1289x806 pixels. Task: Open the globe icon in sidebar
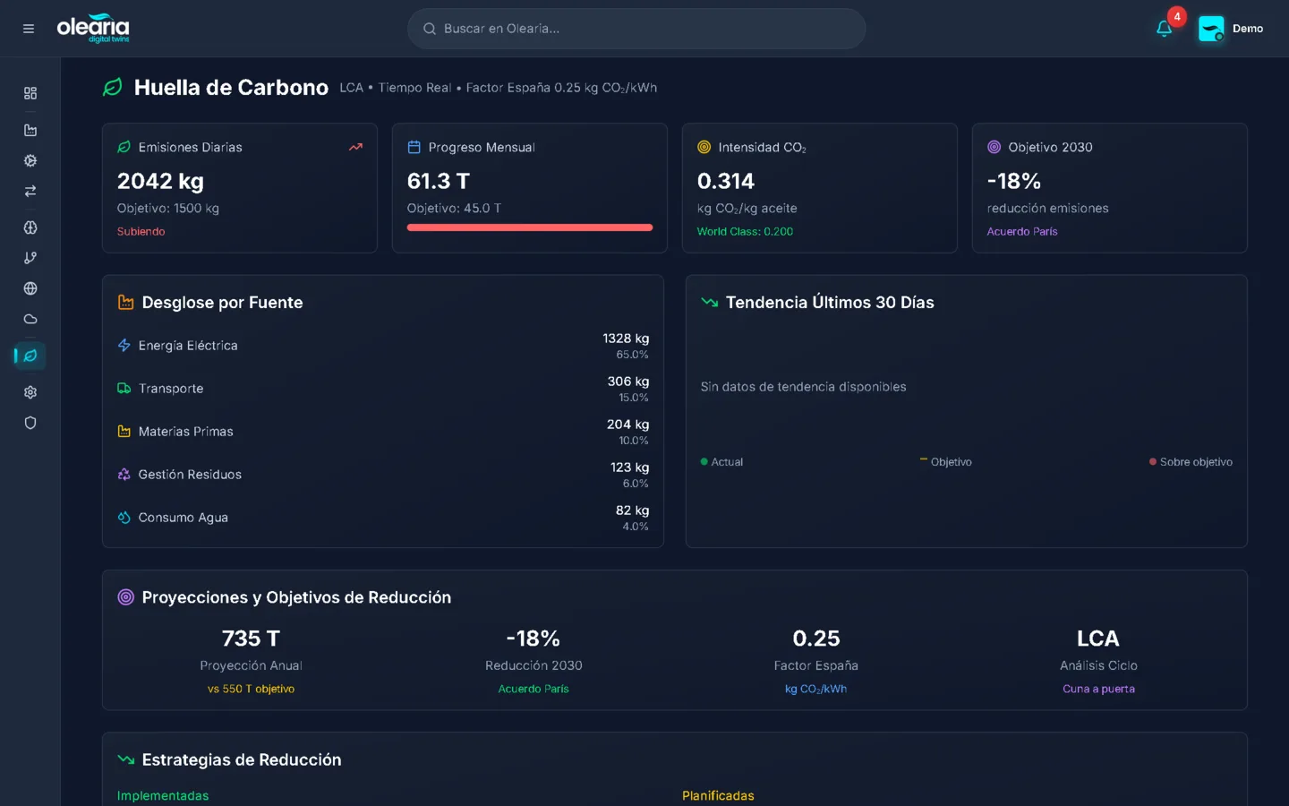coord(30,288)
